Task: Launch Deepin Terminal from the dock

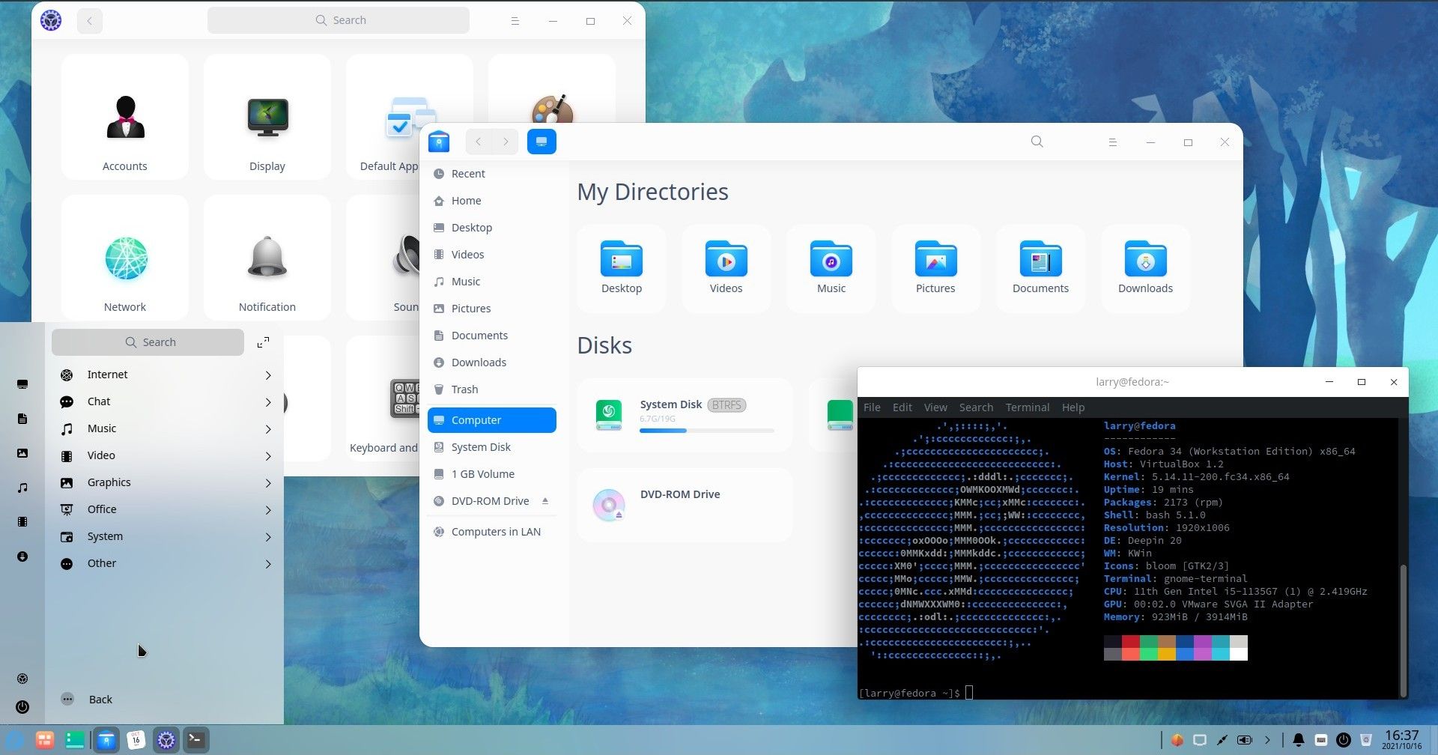Action: 195,739
